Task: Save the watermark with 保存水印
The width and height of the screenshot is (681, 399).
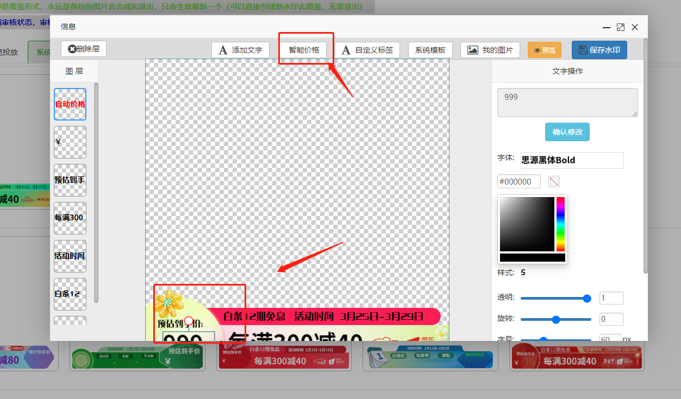Action: 599,50
